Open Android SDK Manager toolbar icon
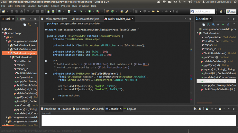Viewport: 238px width, 133px height. (x=49, y=11)
